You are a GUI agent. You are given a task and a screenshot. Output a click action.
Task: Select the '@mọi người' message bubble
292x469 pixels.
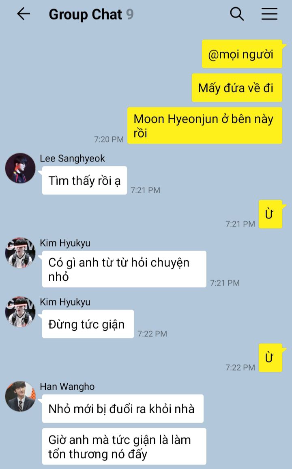[x=242, y=54]
